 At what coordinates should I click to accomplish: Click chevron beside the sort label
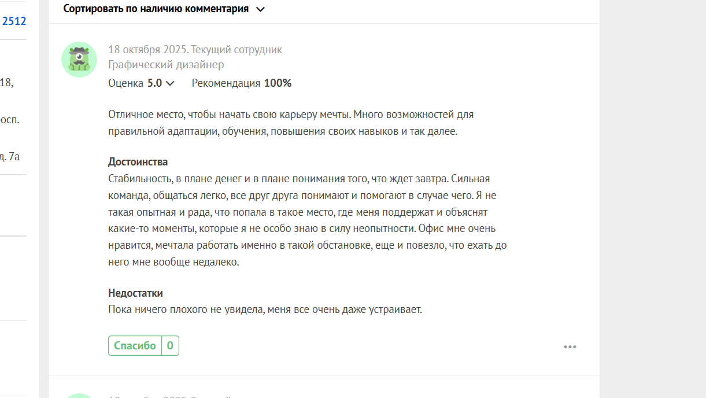click(x=260, y=9)
